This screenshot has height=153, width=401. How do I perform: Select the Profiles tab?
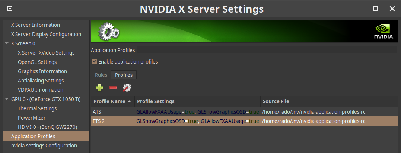click(124, 75)
